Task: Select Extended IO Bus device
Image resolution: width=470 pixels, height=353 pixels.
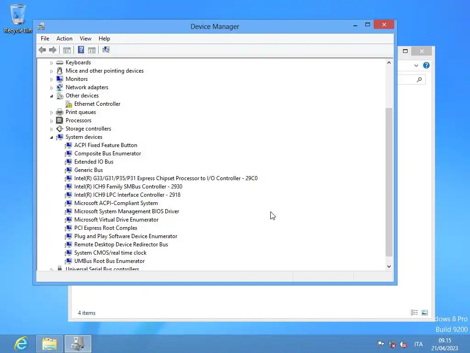Action: (94, 162)
